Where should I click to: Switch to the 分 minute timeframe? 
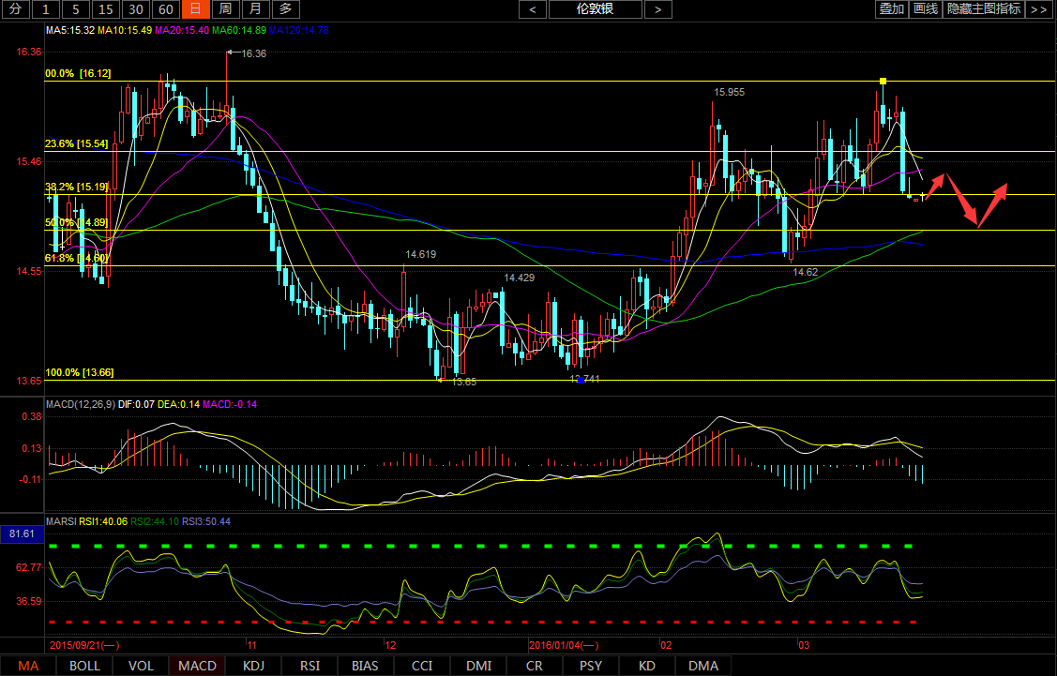click(16, 9)
